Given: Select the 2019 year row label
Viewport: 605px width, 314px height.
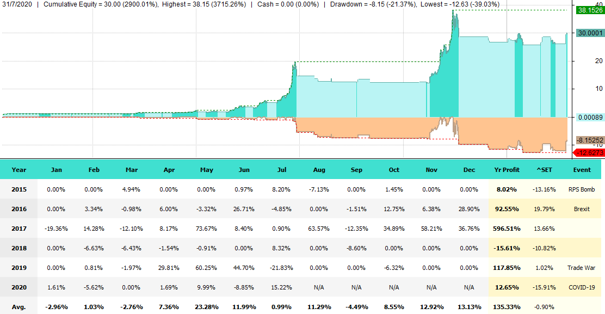Looking at the screenshot, I should (x=19, y=268).
